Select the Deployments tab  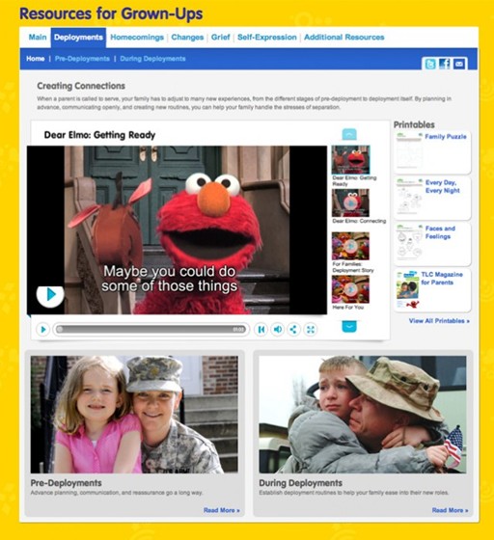[78, 38]
